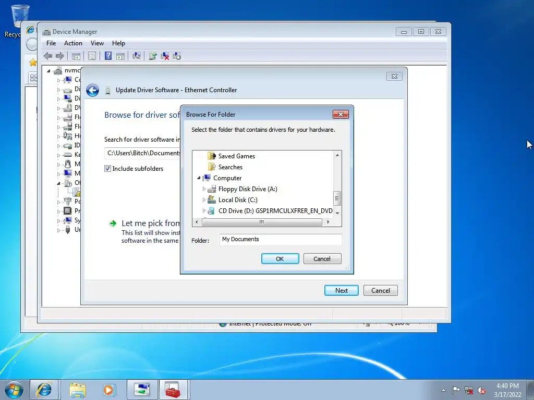The image size is (534, 400).
Task: Select the CD Drive (D:) icon
Action: coord(212,210)
